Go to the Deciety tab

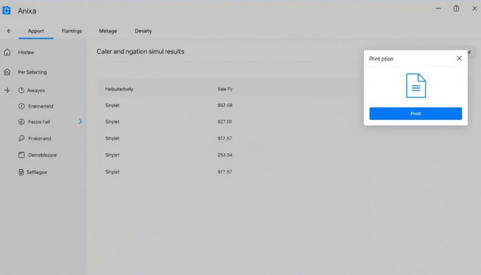(x=143, y=31)
